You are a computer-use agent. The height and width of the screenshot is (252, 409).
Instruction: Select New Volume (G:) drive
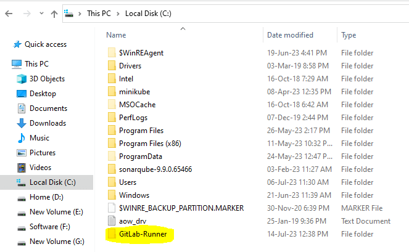point(57,242)
